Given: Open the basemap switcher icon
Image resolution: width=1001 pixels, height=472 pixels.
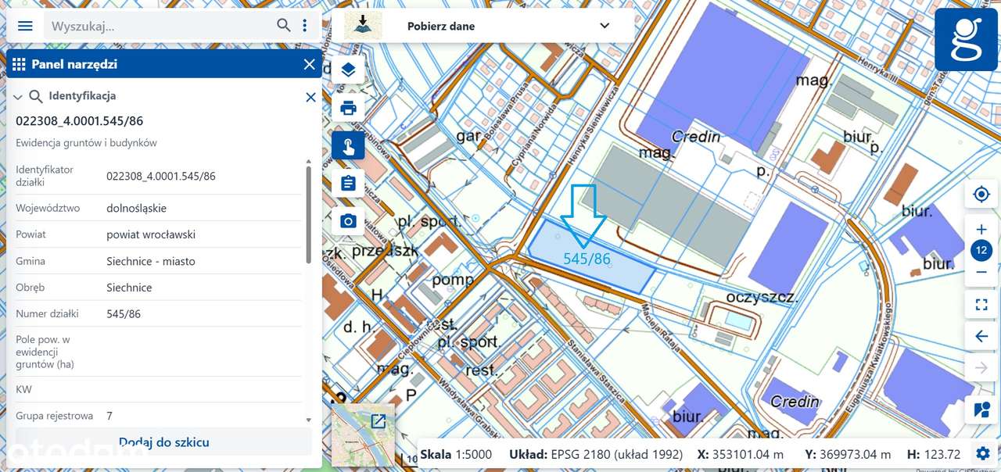Looking at the screenshot, I should [981, 409].
